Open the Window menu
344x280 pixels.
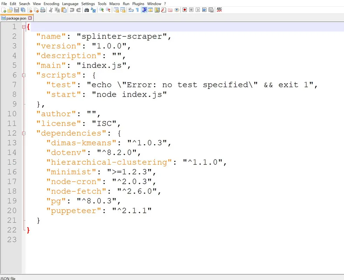pos(154,4)
